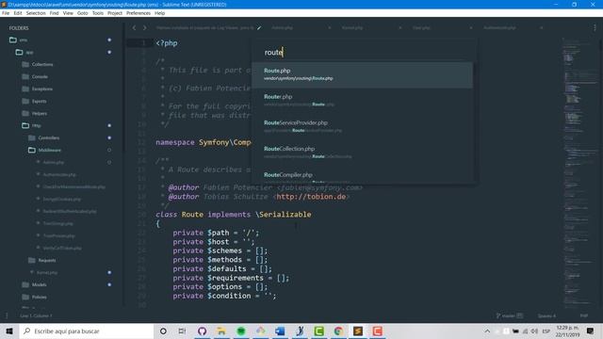Screen dimensions: 603x339
Task: Click the Console folder icon
Action: (x=25, y=77)
